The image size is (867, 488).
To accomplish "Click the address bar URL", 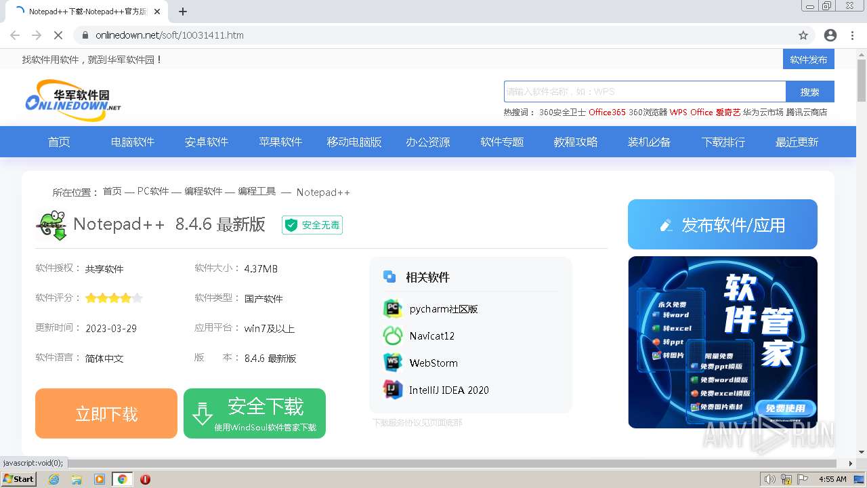I will click(169, 35).
